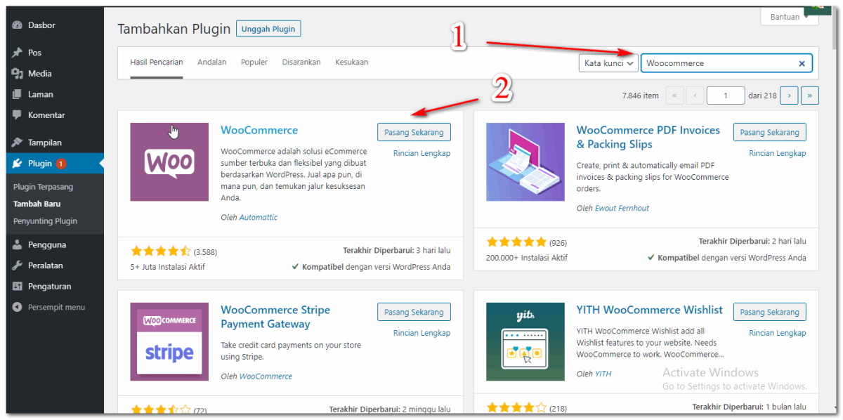The height and width of the screenshot is (420, 843).
Task: Click the page number input field
Action: 725,96
